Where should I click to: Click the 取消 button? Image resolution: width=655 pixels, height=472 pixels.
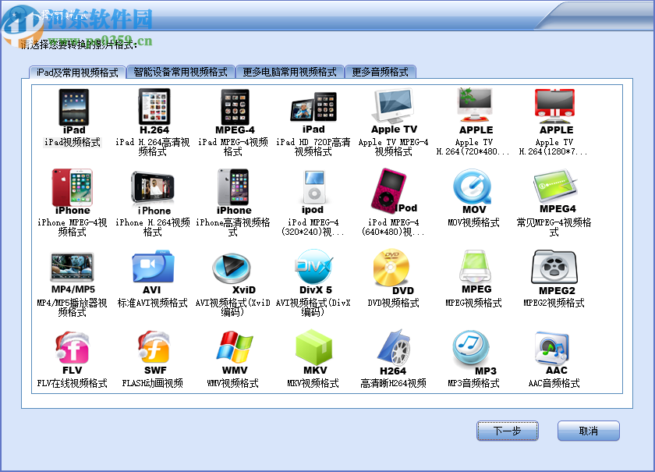[588, 431]
